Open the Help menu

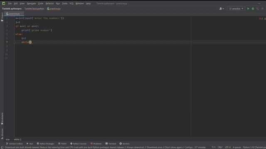click(88, 3)
